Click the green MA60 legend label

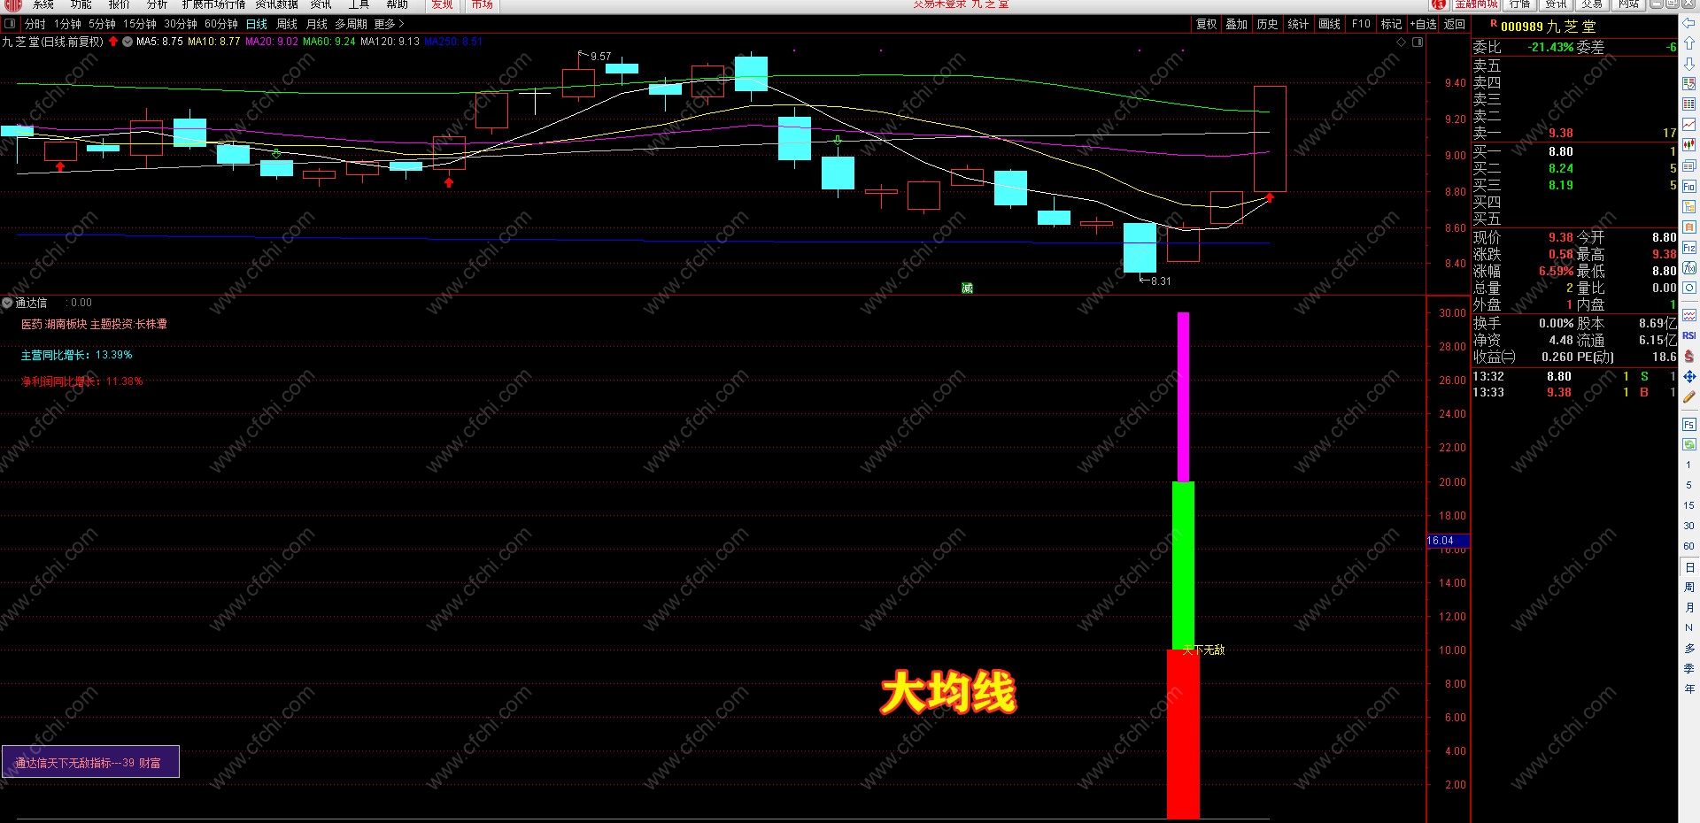pos(328,42)
